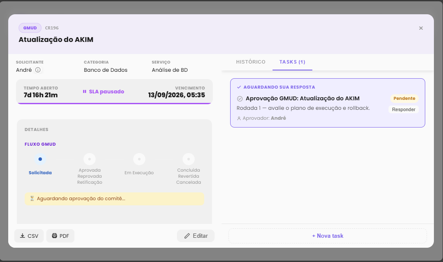Click the checkmark icon before Aguardando sua resposta
Screen dimensions: 443x262
tap(239, 87)
